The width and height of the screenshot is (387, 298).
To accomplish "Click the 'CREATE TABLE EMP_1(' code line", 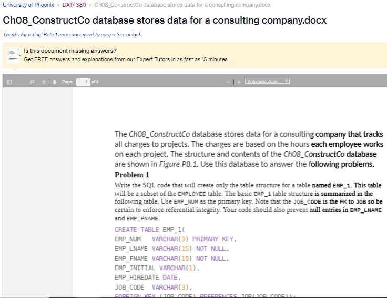I will pyautogui.click(x=149, y=230).
